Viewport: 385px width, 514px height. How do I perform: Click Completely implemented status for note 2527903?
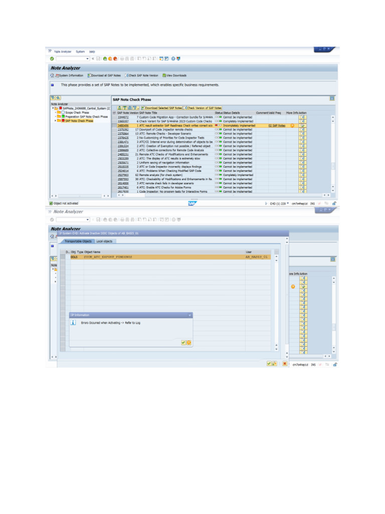point(238,175)
